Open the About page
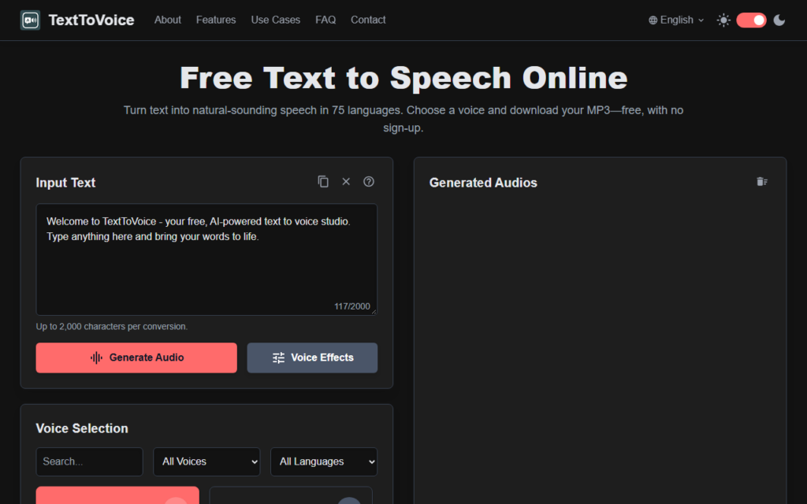807x504 pixels. [x=168, y=20]
